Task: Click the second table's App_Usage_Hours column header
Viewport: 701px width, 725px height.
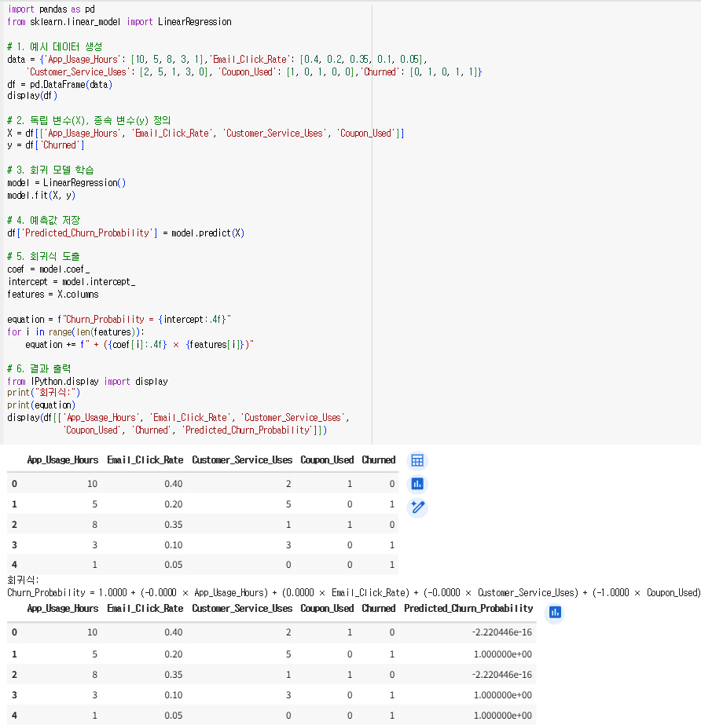Action: 62,608
